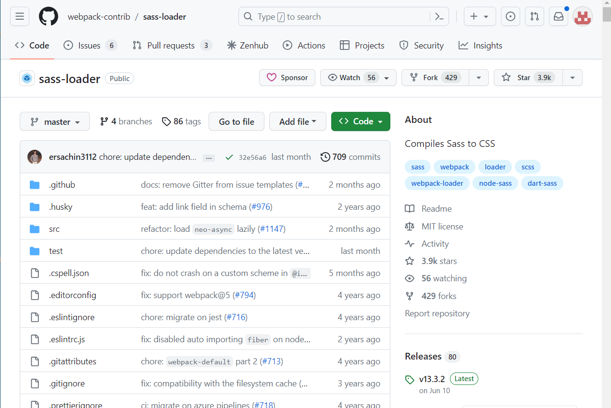This screenshot has width=611, height=408.
Task: Click the dart-sass topic tag
Action: 542,183
